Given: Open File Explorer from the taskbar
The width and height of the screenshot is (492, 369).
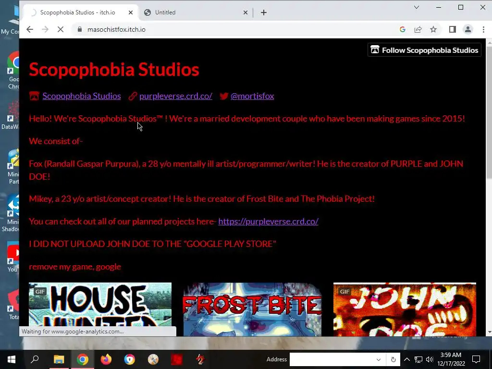Looking at the screenshot, I should pyautogui.click(x=59, y=359).
